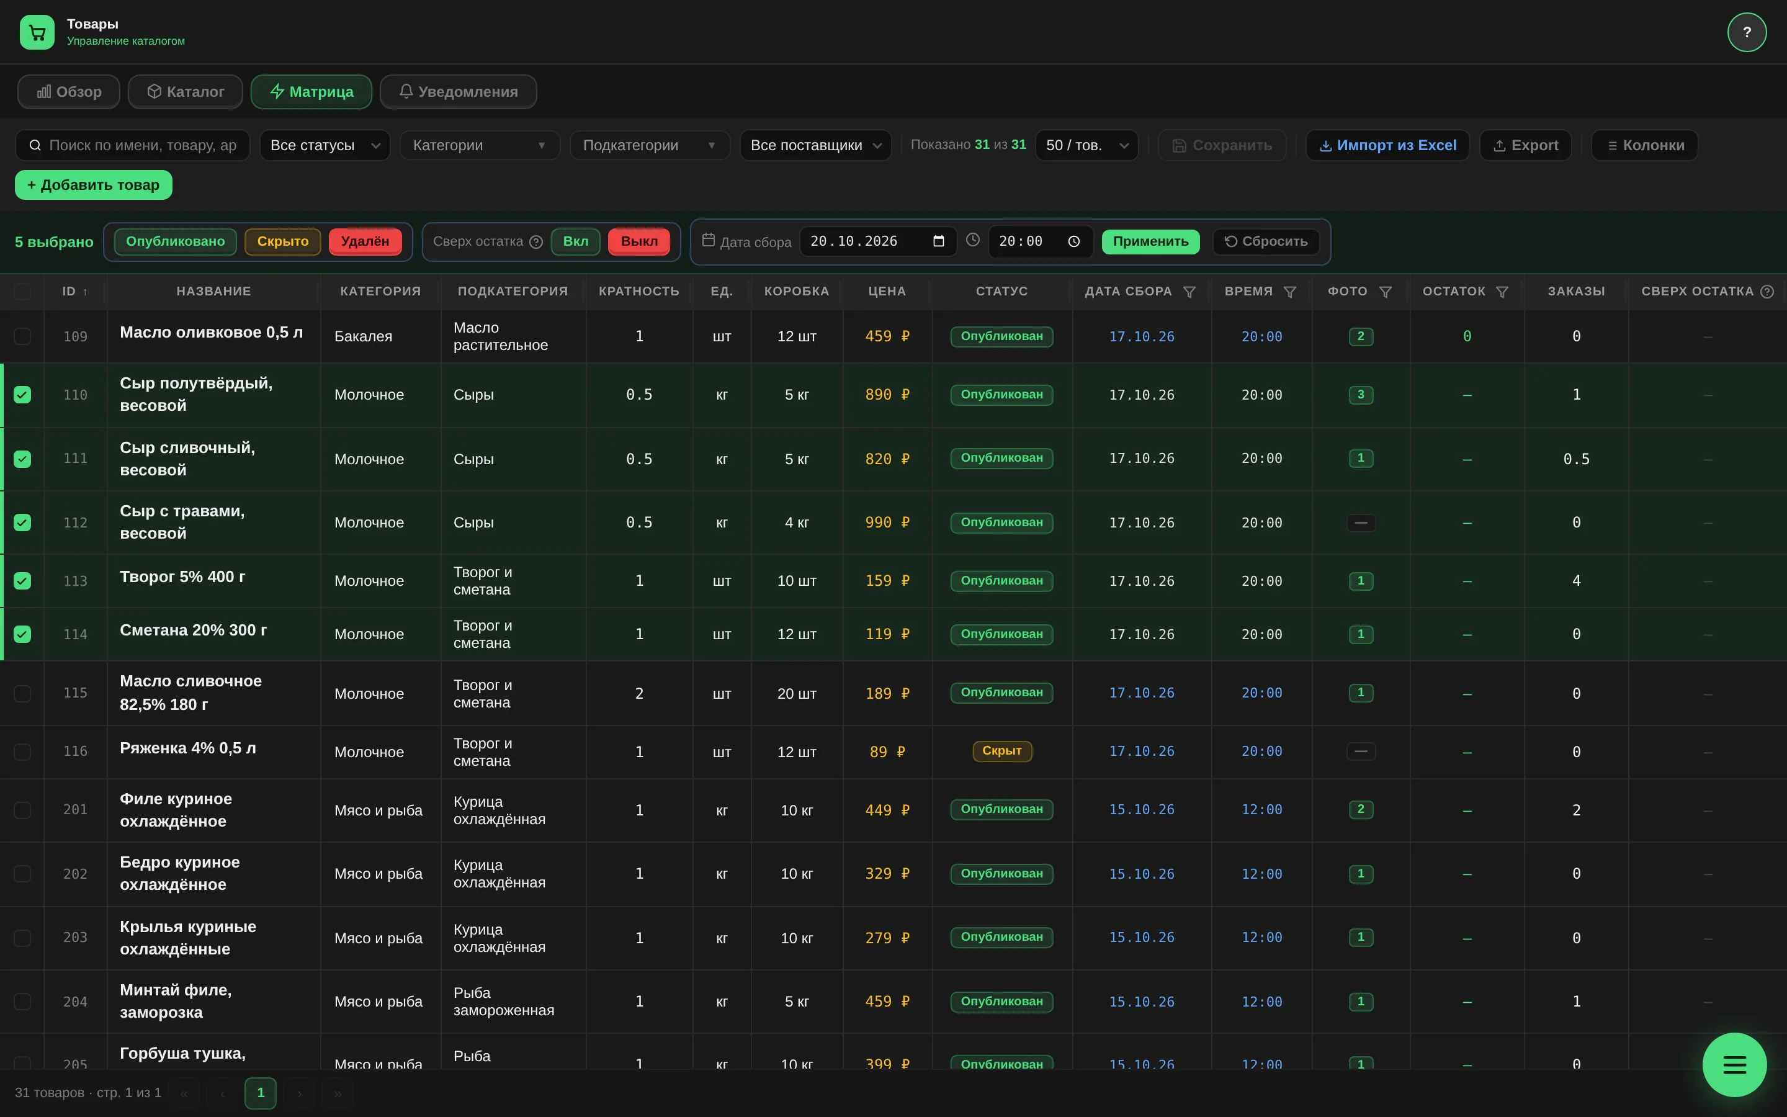This screenshot has height=1117, width=1787.
Task: Uncheck Сыр сливочный row checkbox
Action: click(22, 459)
